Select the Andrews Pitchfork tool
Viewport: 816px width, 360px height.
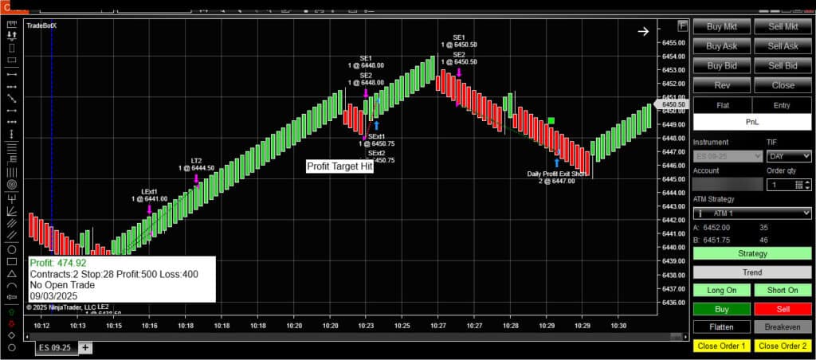(x=11, y=198)
